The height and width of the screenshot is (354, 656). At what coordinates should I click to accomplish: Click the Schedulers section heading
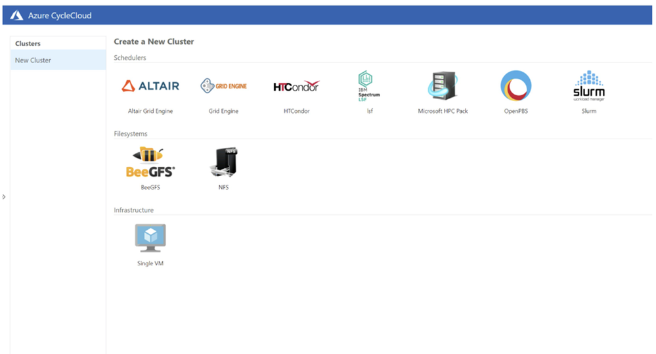tap(130, 57)
